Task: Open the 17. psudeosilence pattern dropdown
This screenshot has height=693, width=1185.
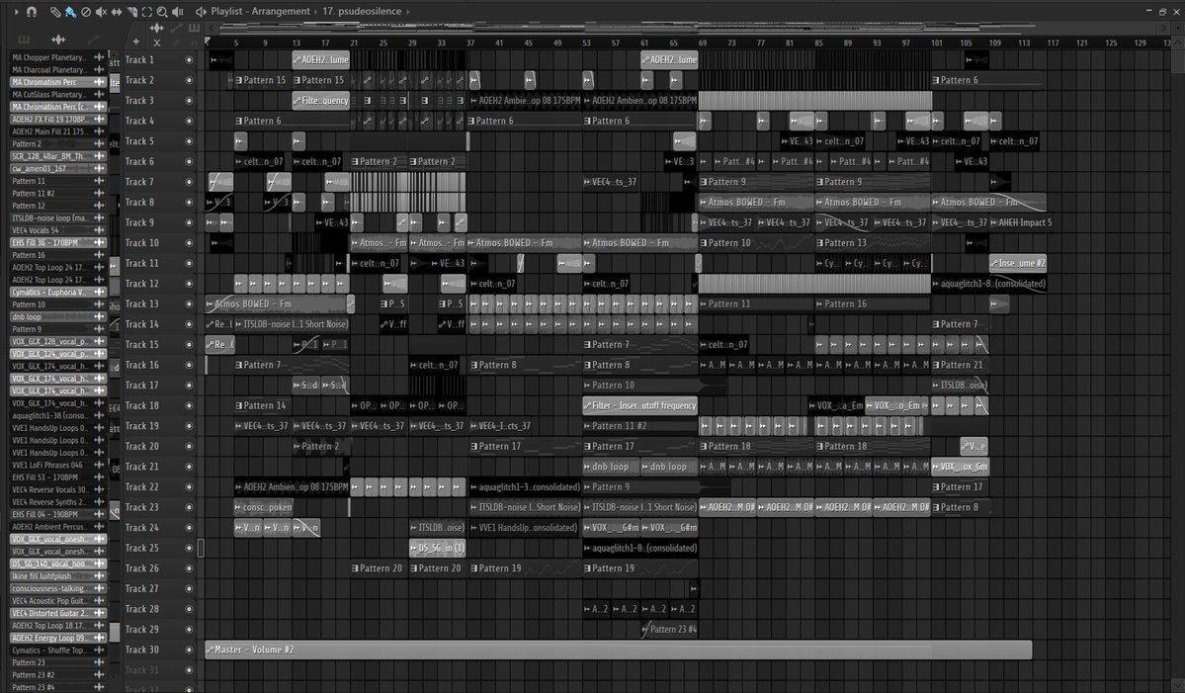Action: coord(362,11)
